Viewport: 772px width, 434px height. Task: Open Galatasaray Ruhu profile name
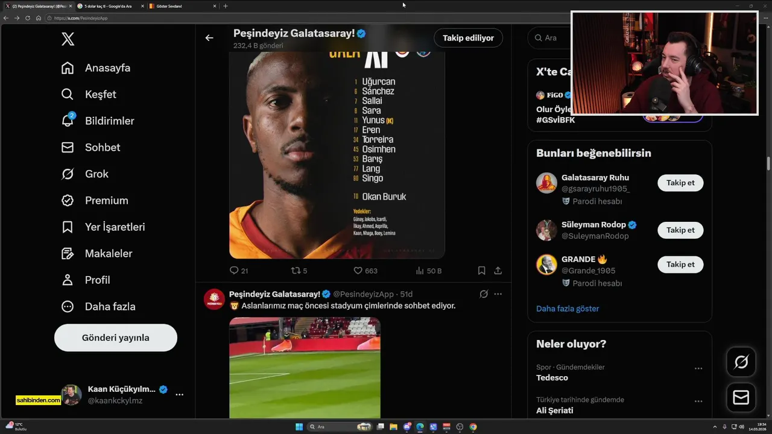pos(595,178)
